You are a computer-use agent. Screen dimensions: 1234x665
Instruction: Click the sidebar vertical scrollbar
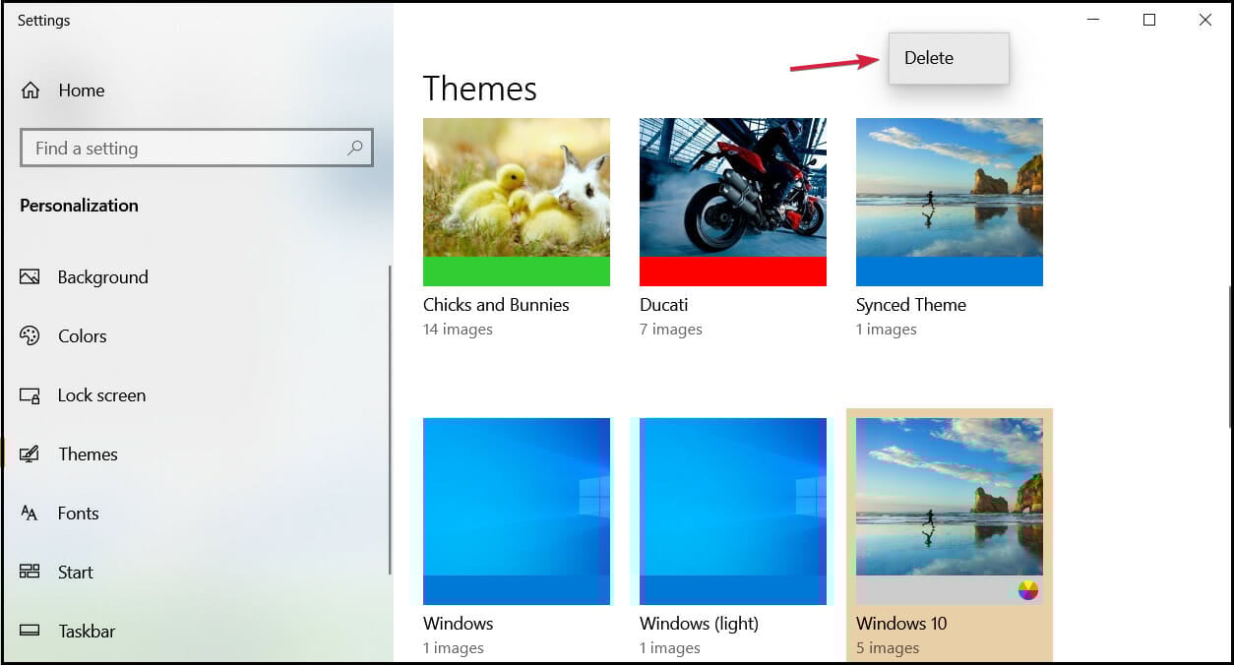391,420
